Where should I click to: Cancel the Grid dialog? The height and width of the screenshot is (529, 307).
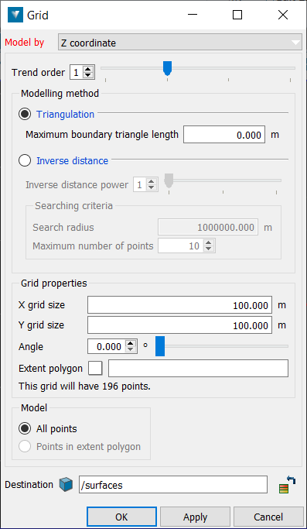tap(268, 517)
